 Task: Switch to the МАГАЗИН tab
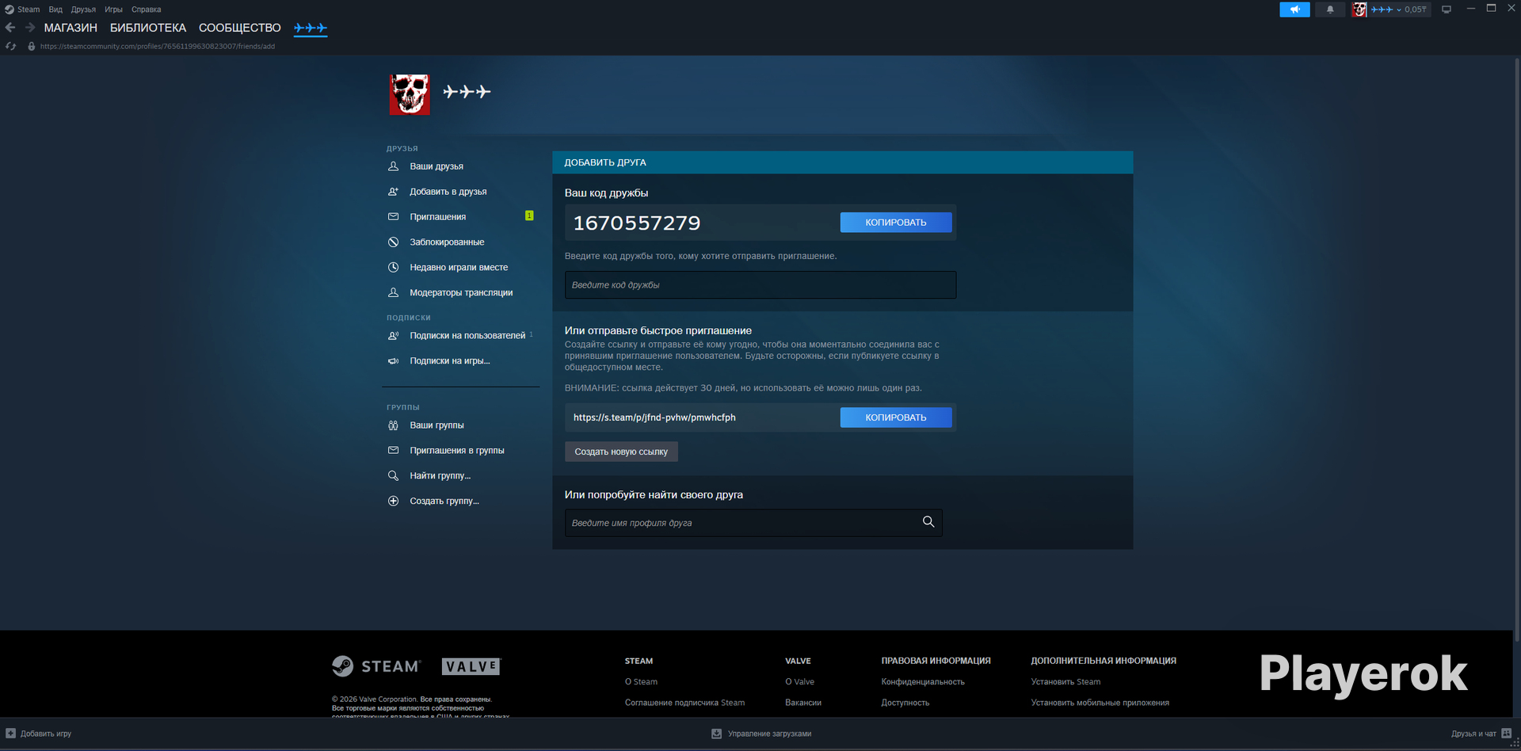tap(71, 28)
